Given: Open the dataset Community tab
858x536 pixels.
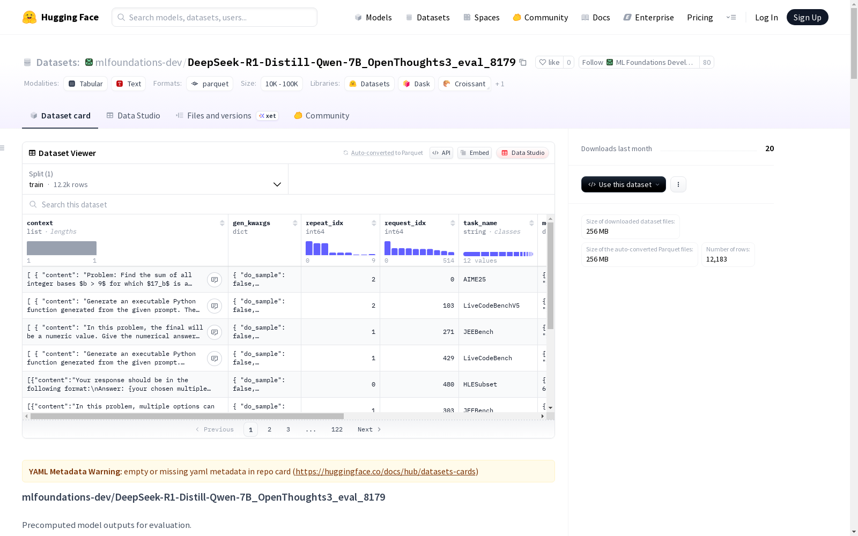Looking at the screenshot, I should (322, 116).
